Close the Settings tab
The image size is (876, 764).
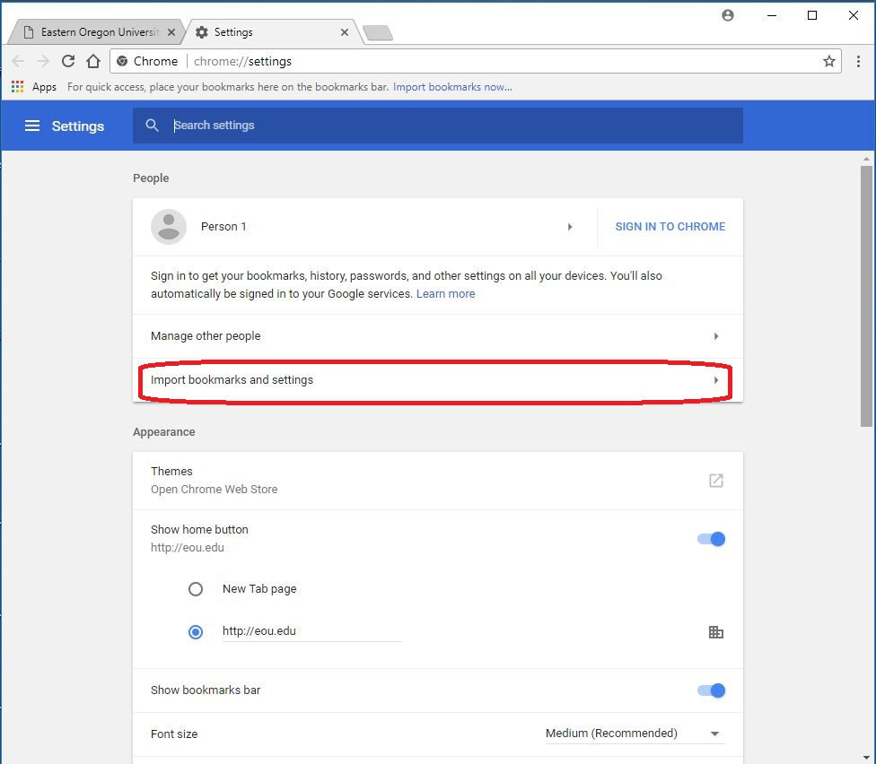(345, 32)
